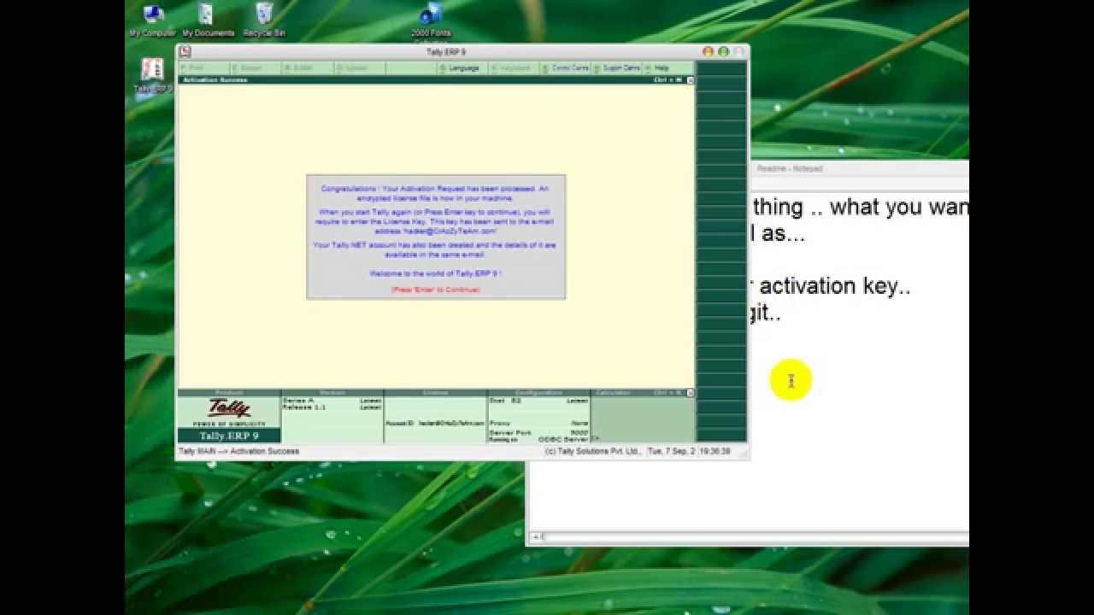Click the Export button in Tally toolbar
The image size is (1094, 615).
pyautogui.click(x=256, y=67)
